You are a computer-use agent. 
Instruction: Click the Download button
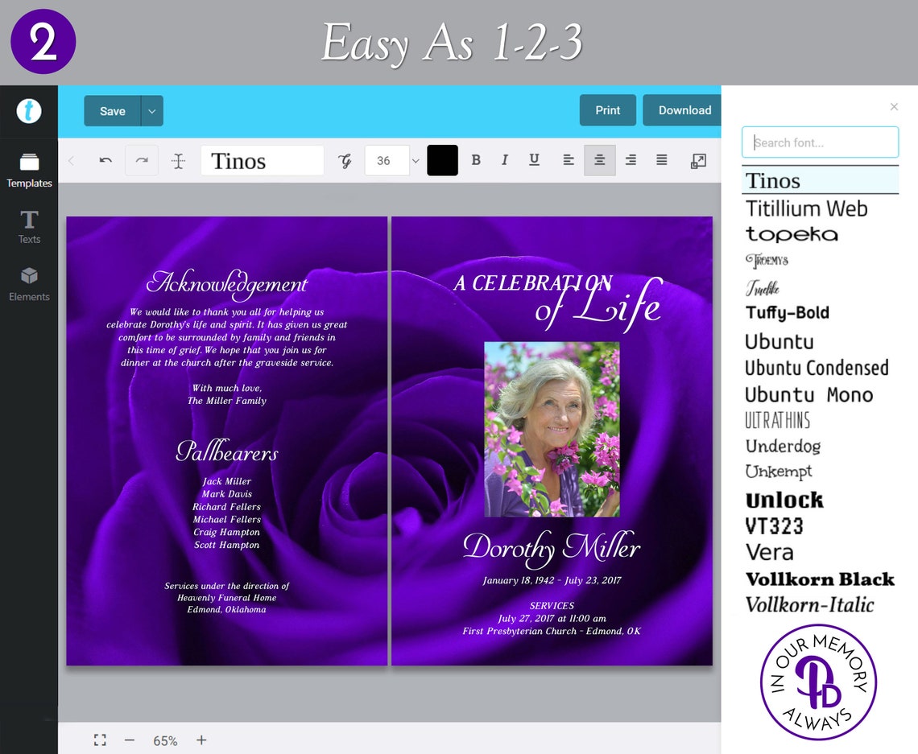tap(684, 110)
